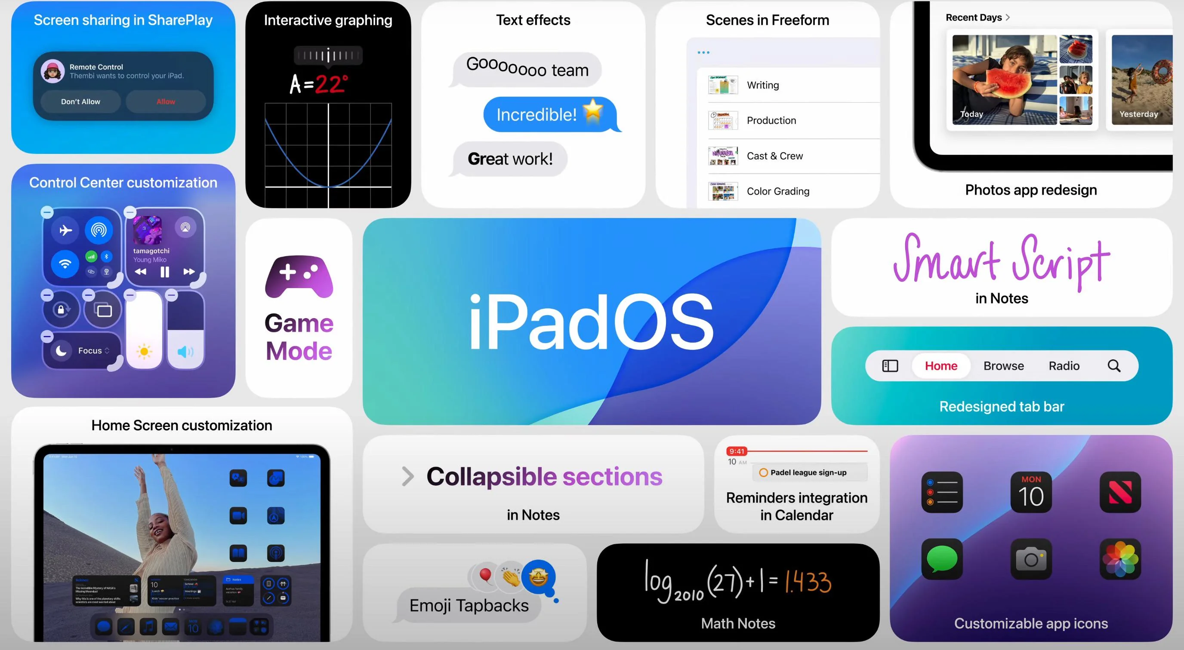Select the Browse tab in redesigned tab bar
This screenshot has width=1184, height=650.
[x=1003, y=366]
